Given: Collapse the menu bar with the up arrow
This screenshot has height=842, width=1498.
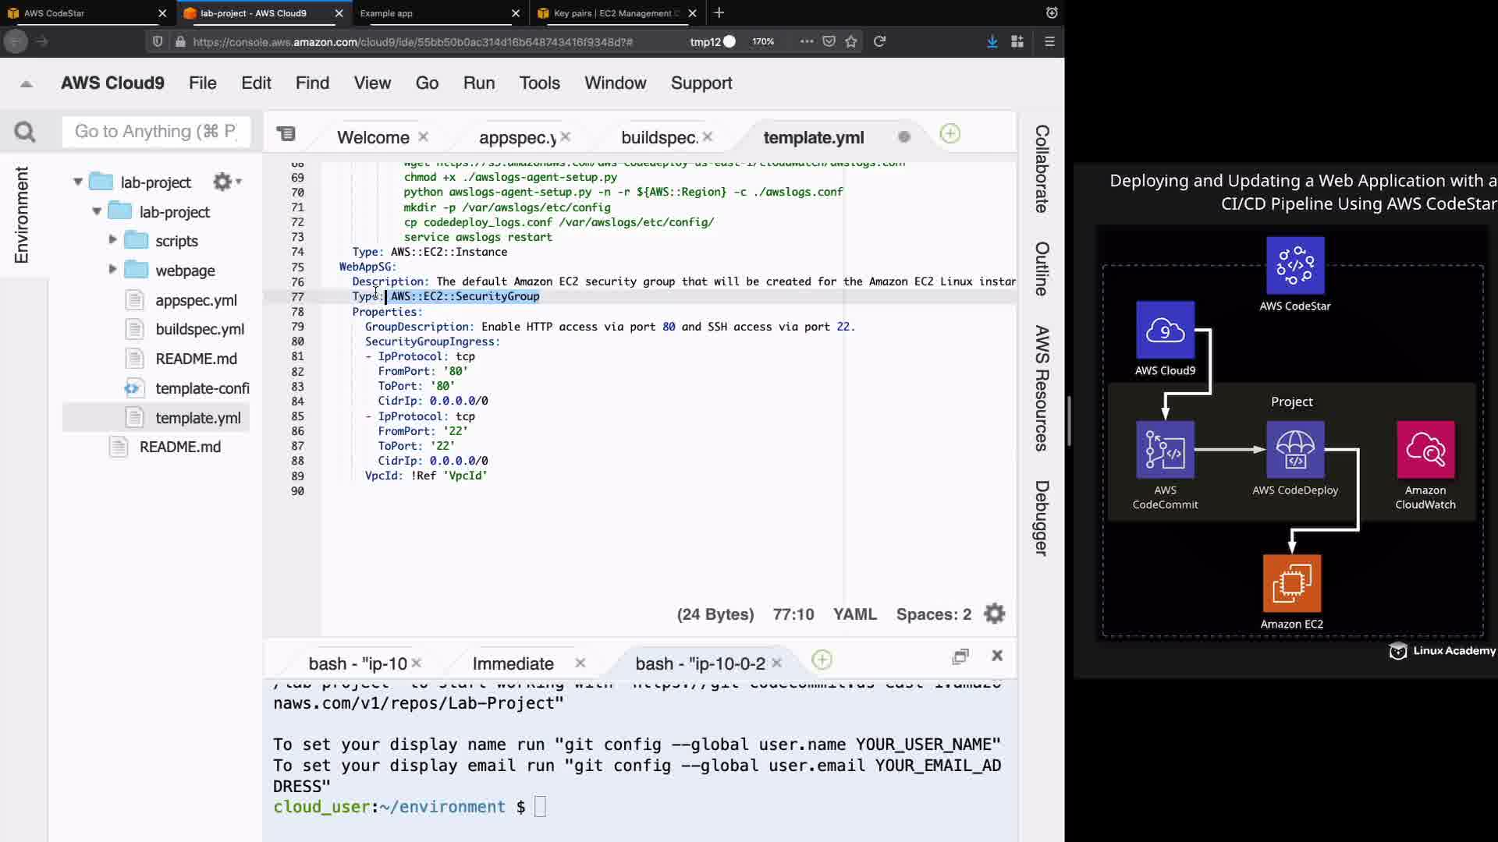Looking at the screenshot, I should tap(27, 83).
